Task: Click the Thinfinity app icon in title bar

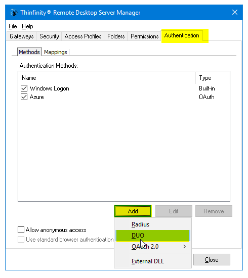Action: [14, 13]
